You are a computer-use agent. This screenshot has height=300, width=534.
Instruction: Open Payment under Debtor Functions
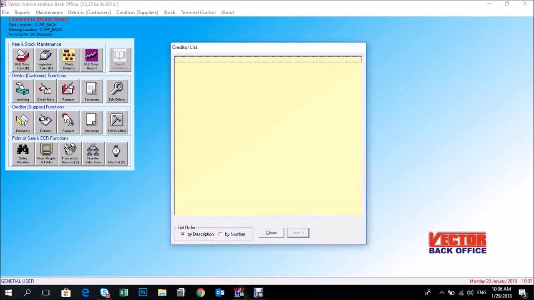(68, 91)
